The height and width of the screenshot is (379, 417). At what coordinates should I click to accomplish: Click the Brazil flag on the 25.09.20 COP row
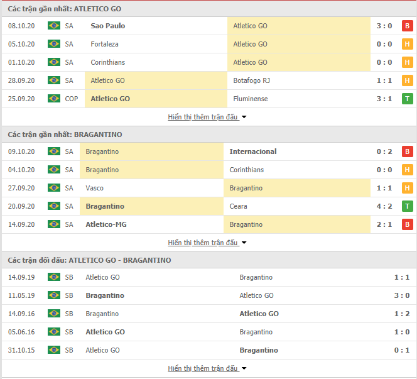click(54, 99)
